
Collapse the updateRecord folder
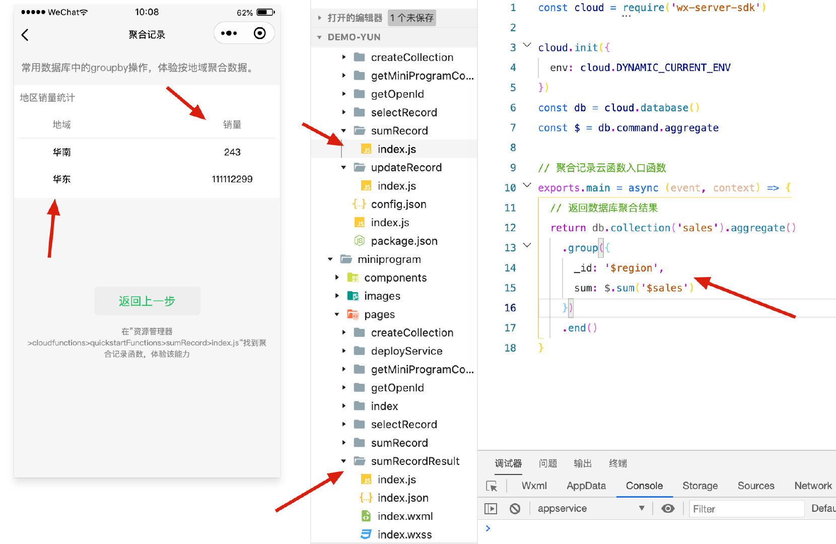pyautogui.click(x=343, y=167)
